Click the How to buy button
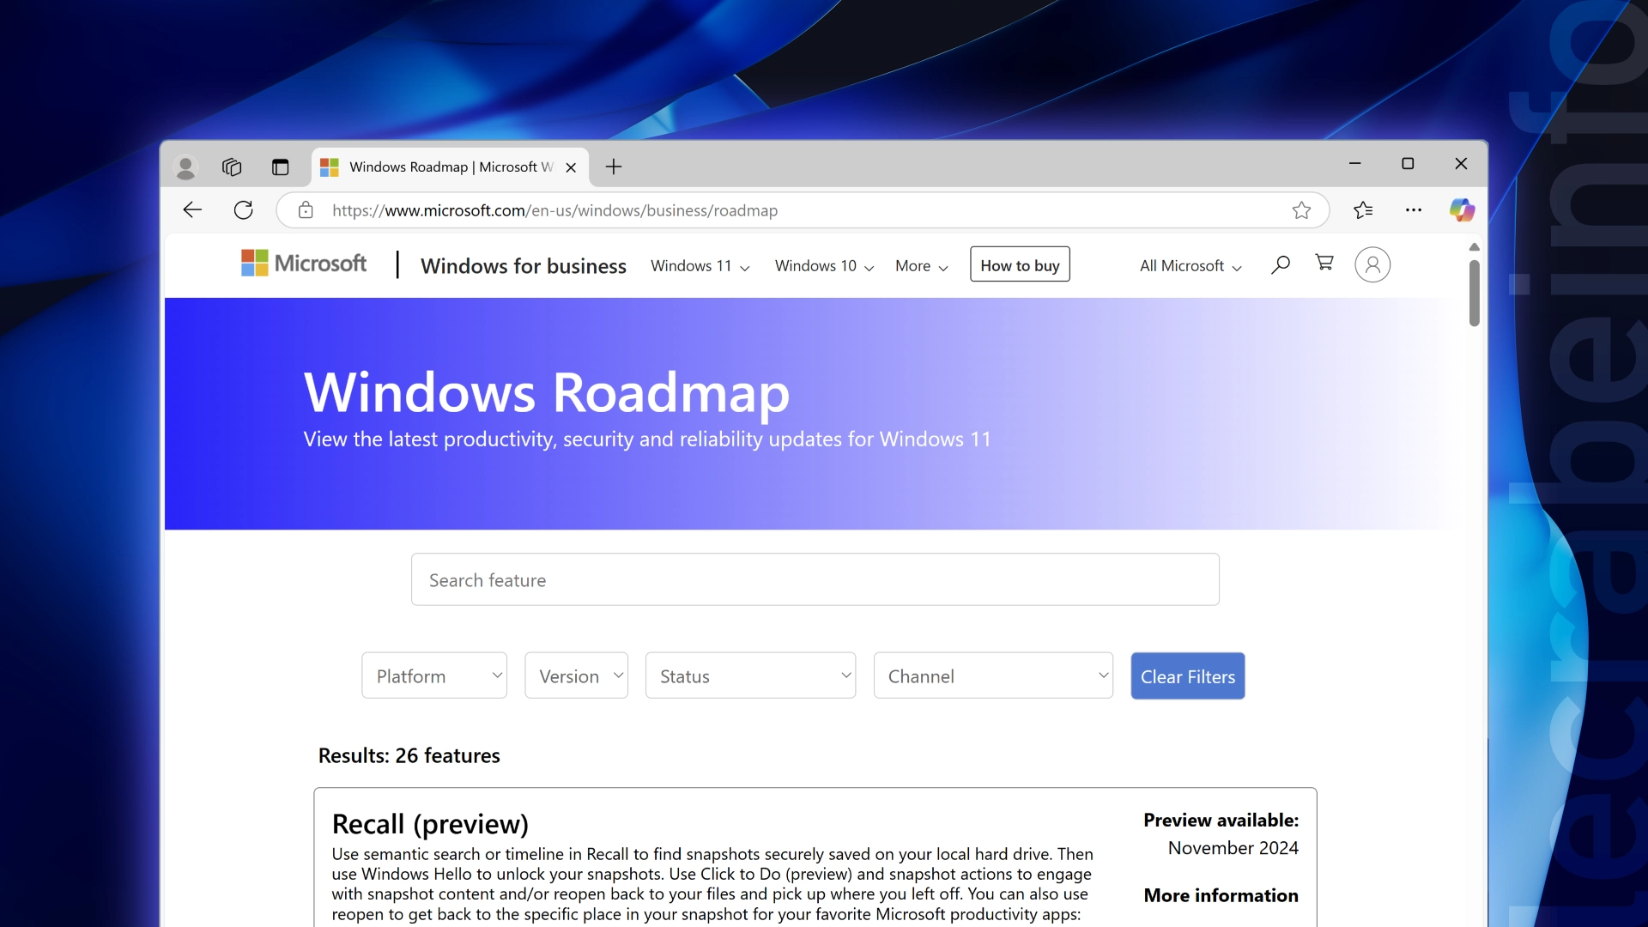The image size is (1648, 927). click(1020, 265)
